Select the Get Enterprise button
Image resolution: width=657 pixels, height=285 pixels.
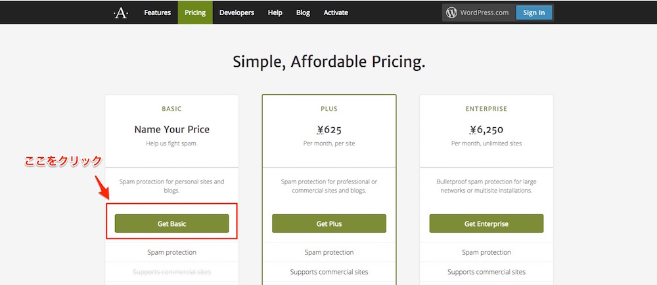click(x=486, y=223)
